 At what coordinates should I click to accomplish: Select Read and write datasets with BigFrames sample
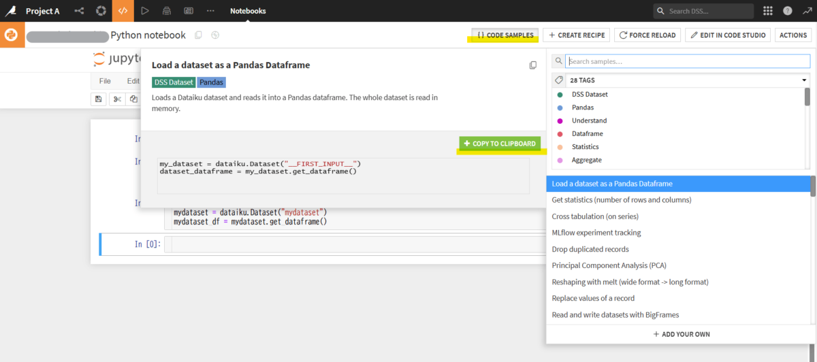[679, 314]
